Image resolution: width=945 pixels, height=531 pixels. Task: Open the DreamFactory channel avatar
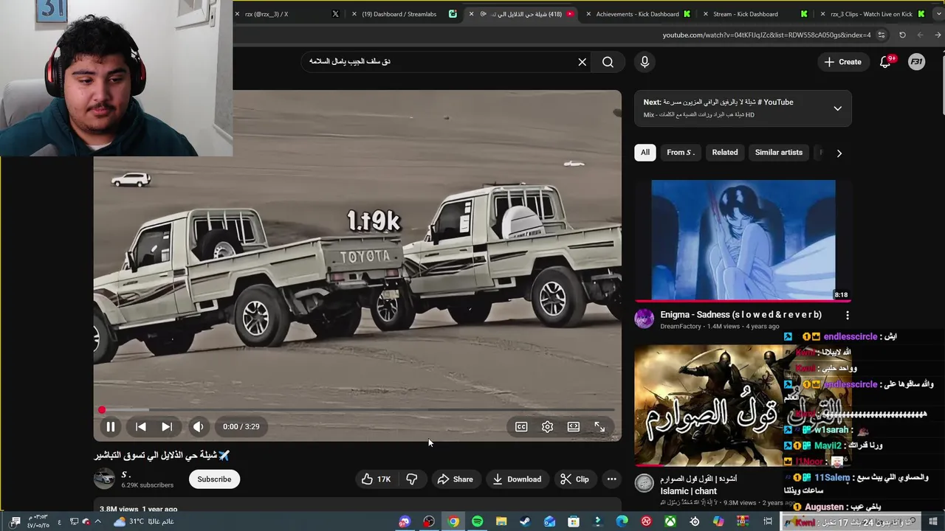tap(645, 319)
